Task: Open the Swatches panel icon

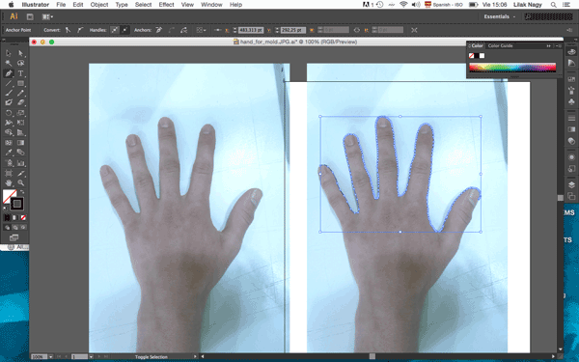Action: (571, 79)
